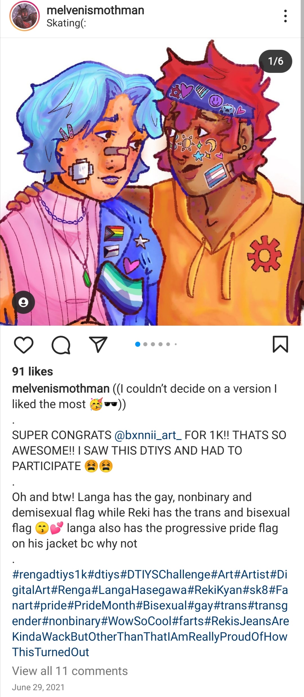
Task: Jump to second carousel image dot
Action: 145,344
